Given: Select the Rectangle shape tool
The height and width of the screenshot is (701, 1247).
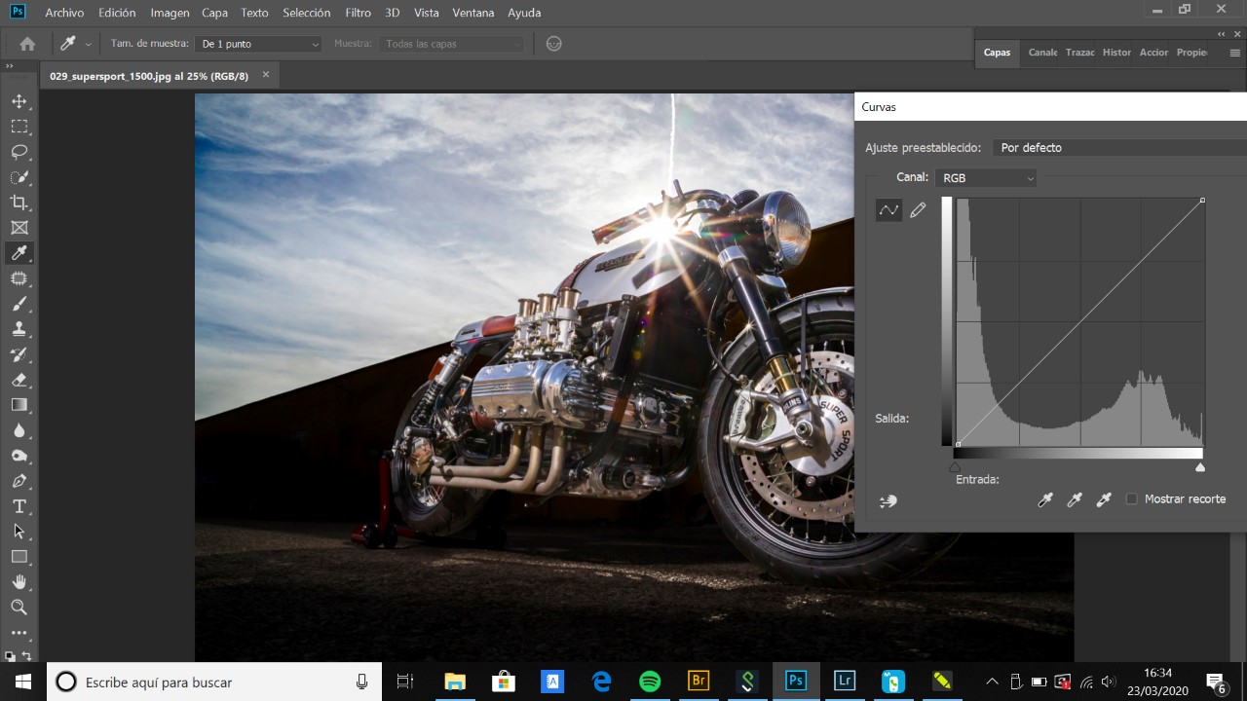Looking at the screenshot, I should coord(19,557).
